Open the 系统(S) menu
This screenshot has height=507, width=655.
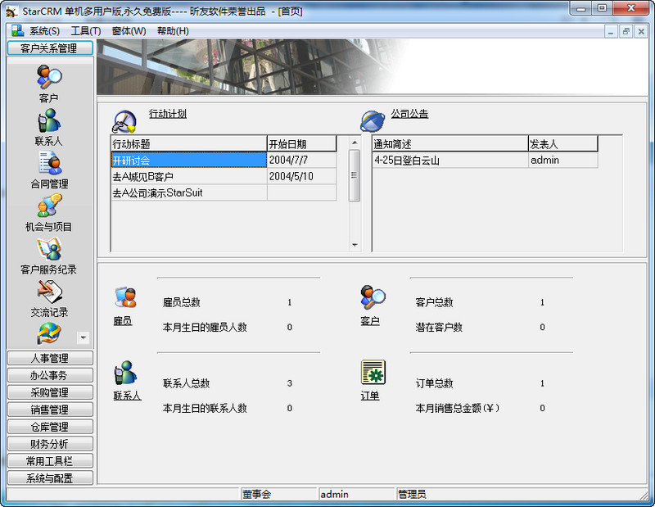[44, 31]
